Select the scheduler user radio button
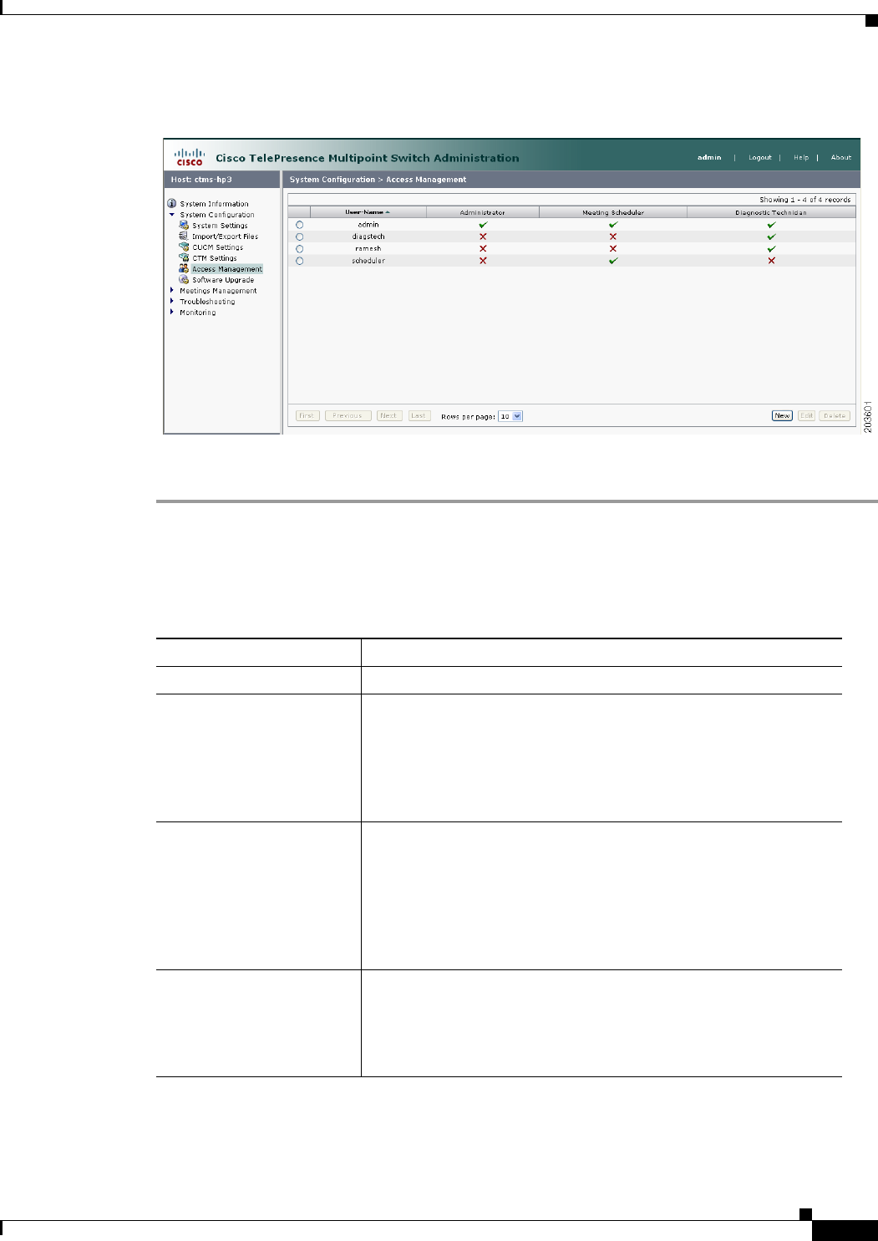The image size is (878, 1241). tap(300, 261)
